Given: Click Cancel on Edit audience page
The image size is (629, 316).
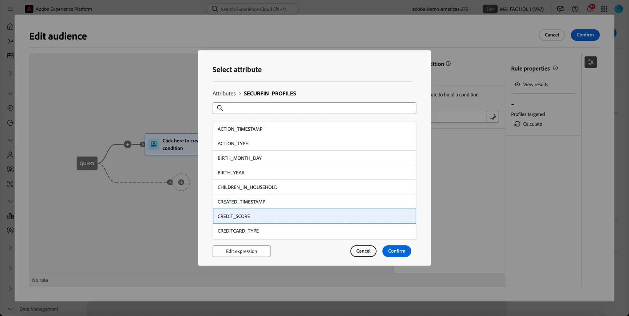Looking at the screenshot, I should point(551,35).
